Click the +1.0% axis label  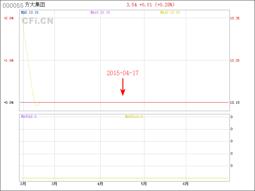[9, 60]
